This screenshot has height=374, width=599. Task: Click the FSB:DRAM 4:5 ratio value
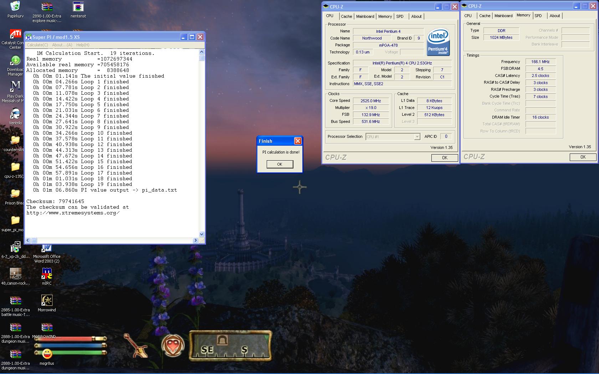(x=541, y=69)
